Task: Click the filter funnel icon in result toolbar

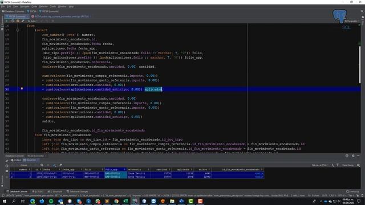Action: 338,165
